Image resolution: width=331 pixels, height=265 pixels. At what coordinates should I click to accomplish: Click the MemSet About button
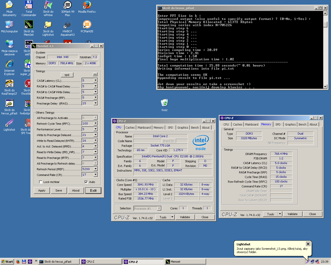tap(76, 190)
